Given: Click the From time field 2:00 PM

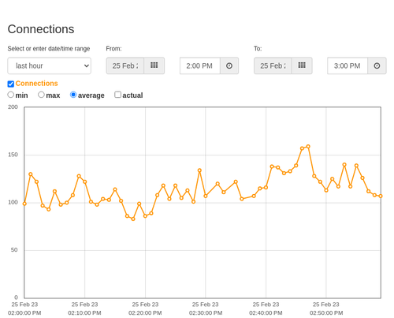Looking at the screenshot, I should point(200,65).
